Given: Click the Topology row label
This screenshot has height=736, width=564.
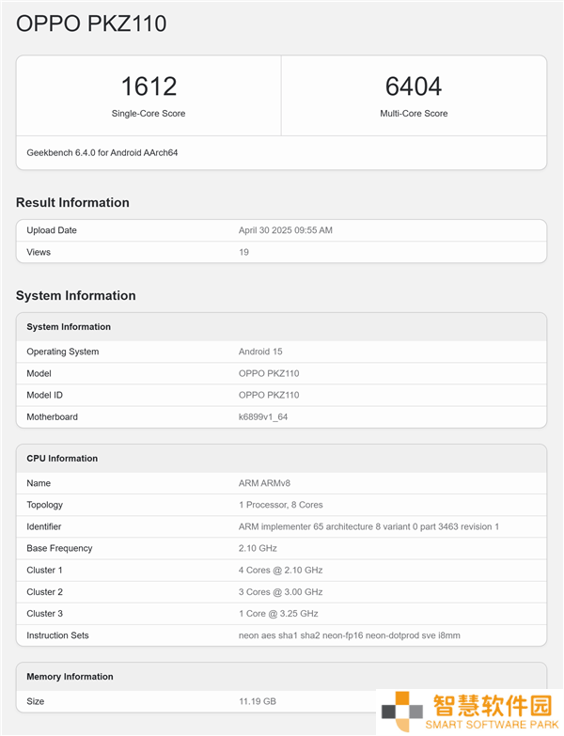Looking at the screenshot, I should (x=44, y=505).
